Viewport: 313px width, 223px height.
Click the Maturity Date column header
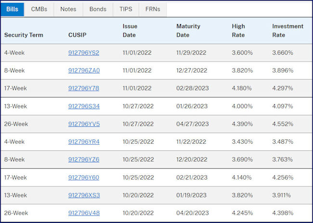pyautogui.click(x=188, y=30)
